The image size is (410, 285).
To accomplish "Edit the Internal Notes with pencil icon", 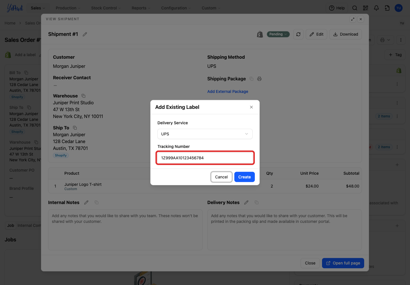I will 86,202.
